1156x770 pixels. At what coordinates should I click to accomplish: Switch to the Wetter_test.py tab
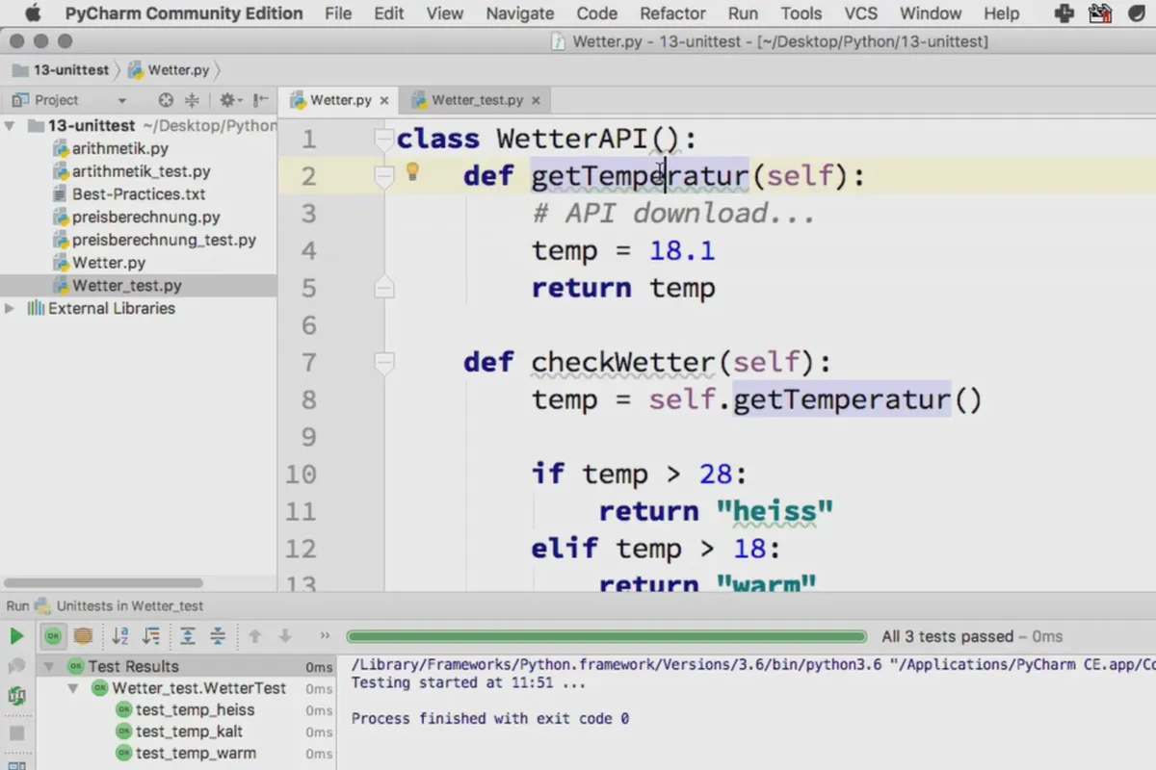pos(476,100)
